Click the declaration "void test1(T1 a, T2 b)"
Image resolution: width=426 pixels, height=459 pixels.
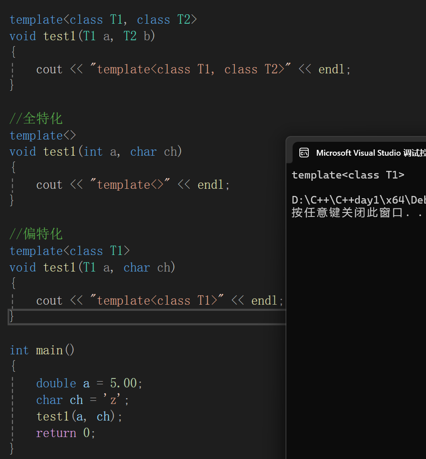[82, 36]
